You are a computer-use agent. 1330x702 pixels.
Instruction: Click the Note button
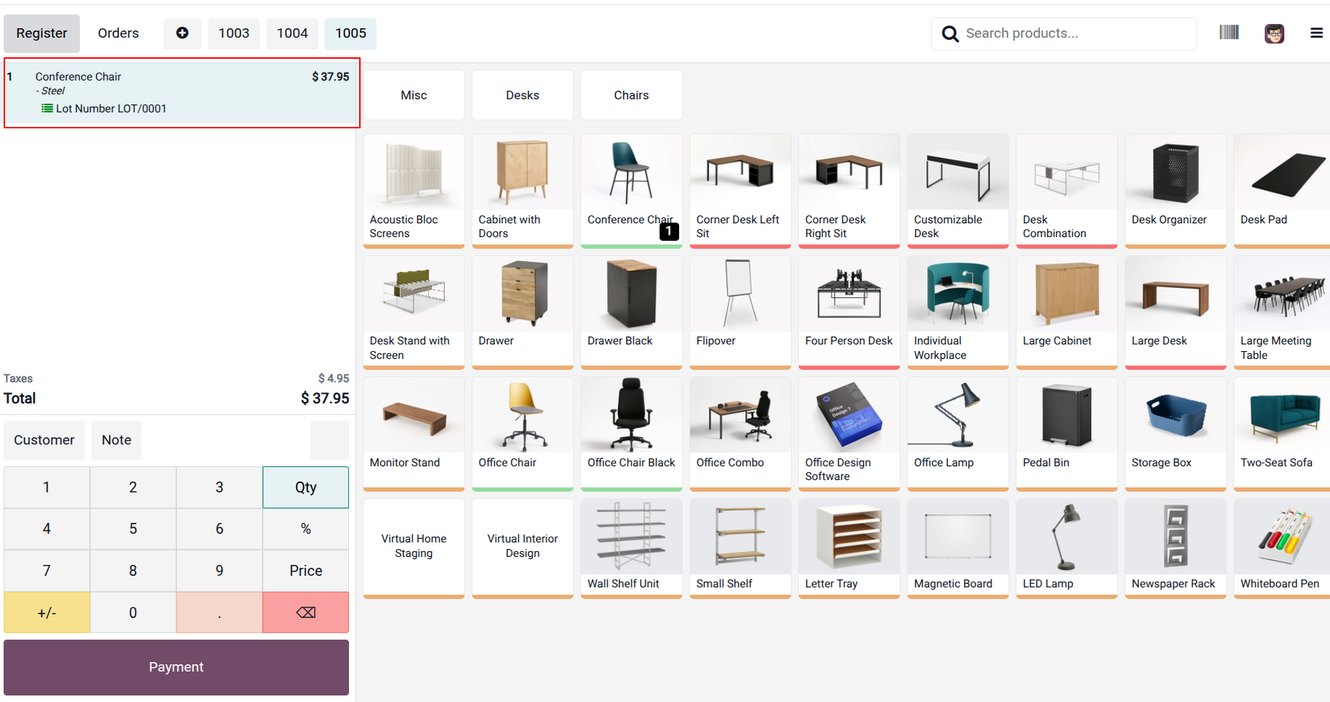click(116, 440)
